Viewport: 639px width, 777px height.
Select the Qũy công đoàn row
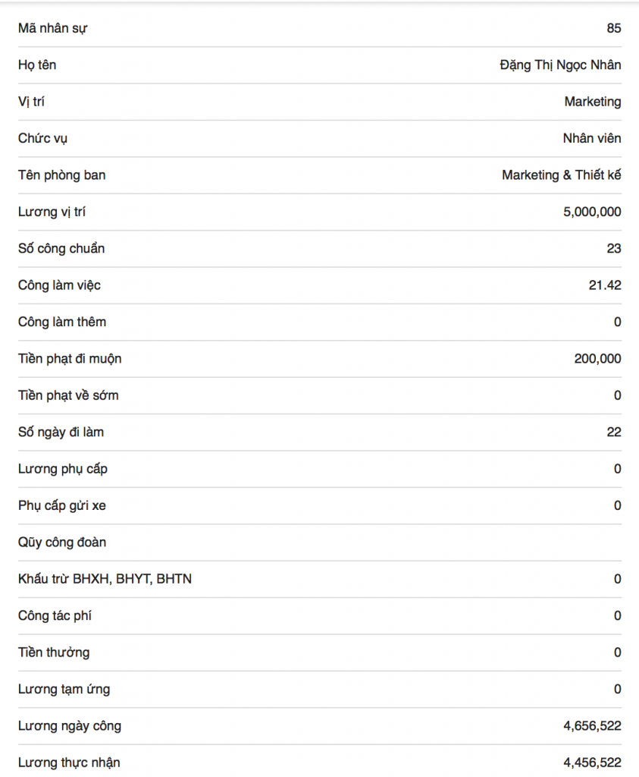320,542
